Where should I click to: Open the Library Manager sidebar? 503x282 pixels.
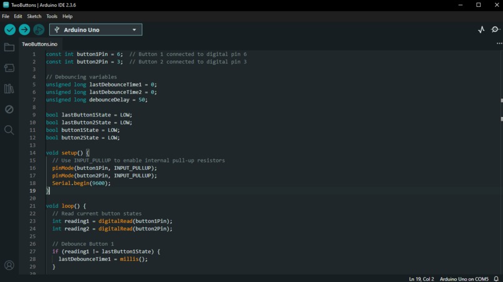point(9,88)
